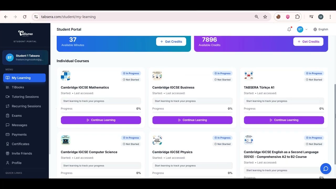Click the Tabsera logo in sidebar
Viewport: 336px width, 189px height.
(25, 33)
